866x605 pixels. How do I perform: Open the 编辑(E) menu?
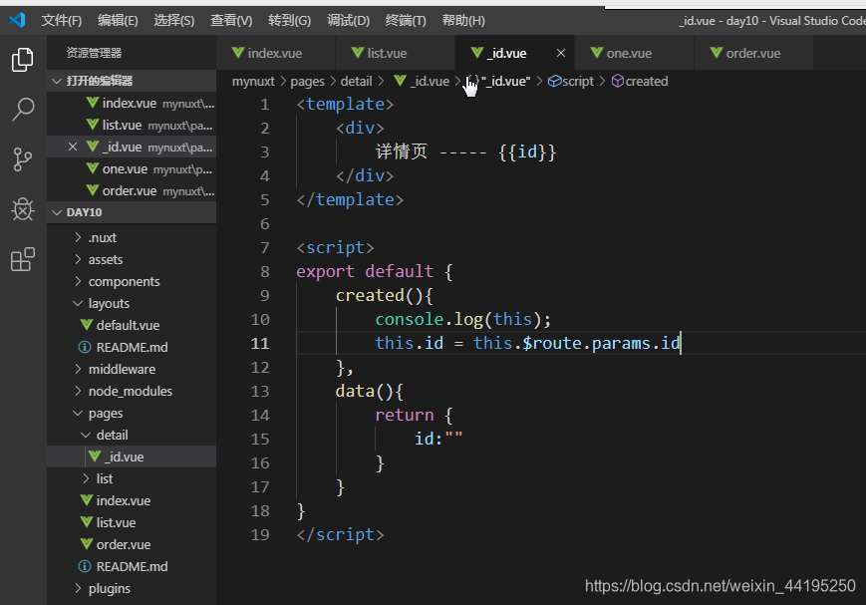(118, 21)
